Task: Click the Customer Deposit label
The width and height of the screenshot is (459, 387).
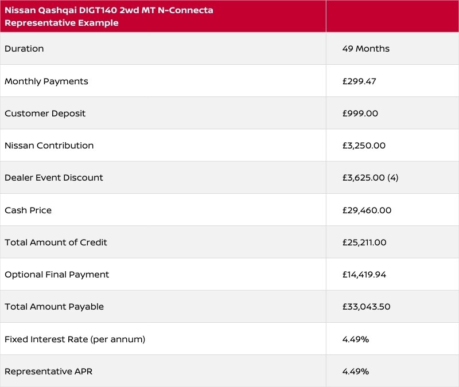Action: click(45, 114)
